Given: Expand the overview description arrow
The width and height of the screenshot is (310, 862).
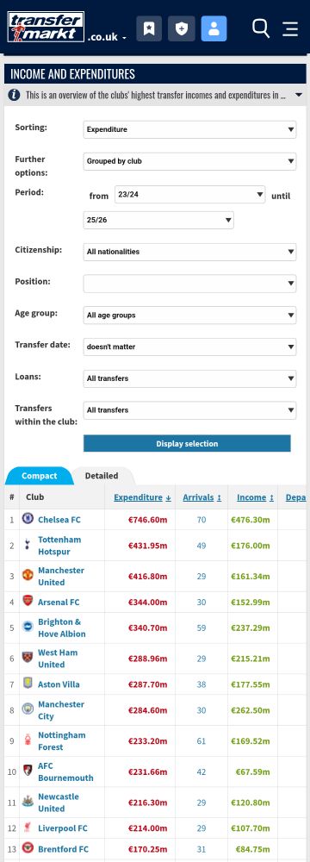Looking at the screenshot, I should [x=299, y=95].
